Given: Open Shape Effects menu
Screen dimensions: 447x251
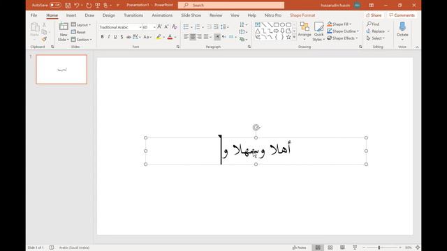Looking at the screenshot, I should pos(342,38).
